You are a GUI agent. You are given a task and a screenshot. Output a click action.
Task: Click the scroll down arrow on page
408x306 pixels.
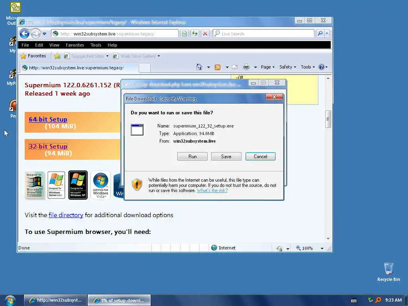tap(328, 239)
